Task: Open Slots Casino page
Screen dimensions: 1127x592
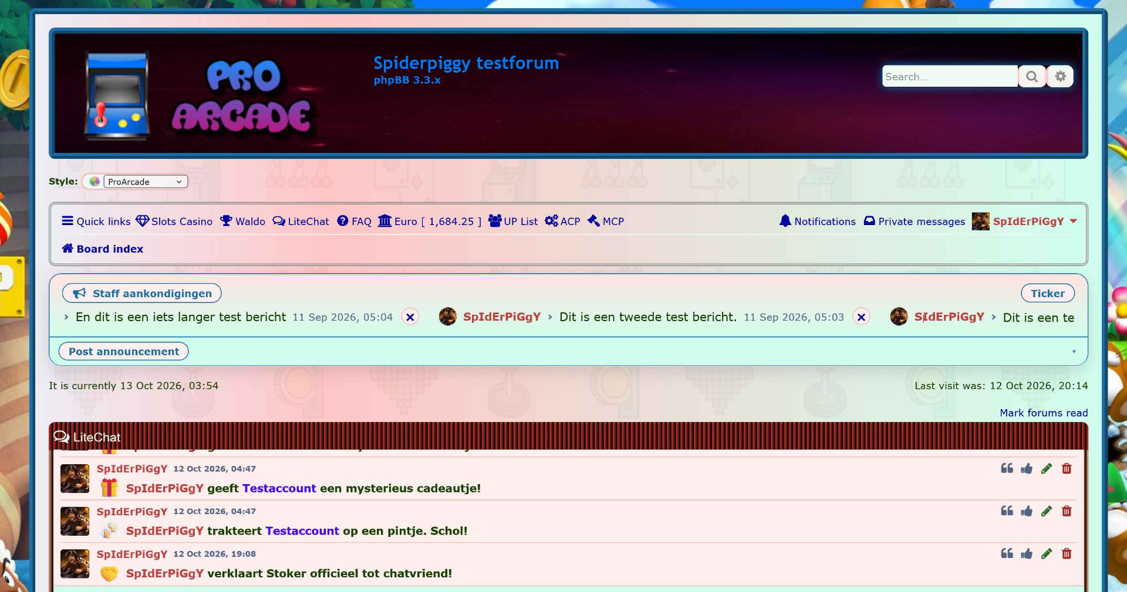Action: [174, 222]
